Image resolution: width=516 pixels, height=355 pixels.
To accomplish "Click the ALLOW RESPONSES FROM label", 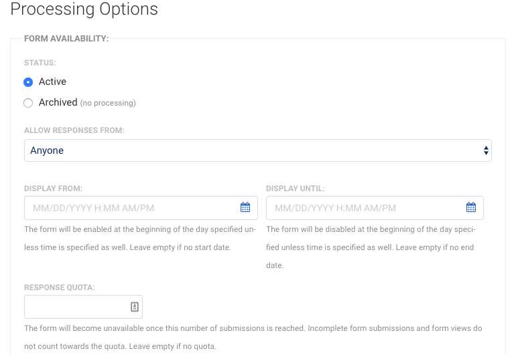I will tap(74, 130).
